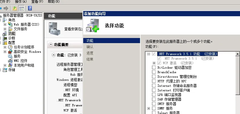Click the 高级安全 Windows firewall icon

[x=10, y=52]
